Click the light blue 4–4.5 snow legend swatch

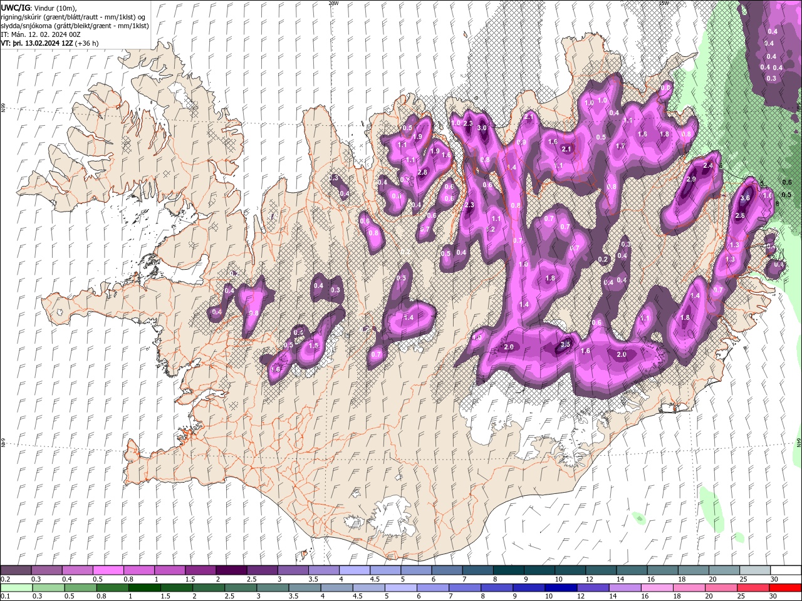click(355, 570)
